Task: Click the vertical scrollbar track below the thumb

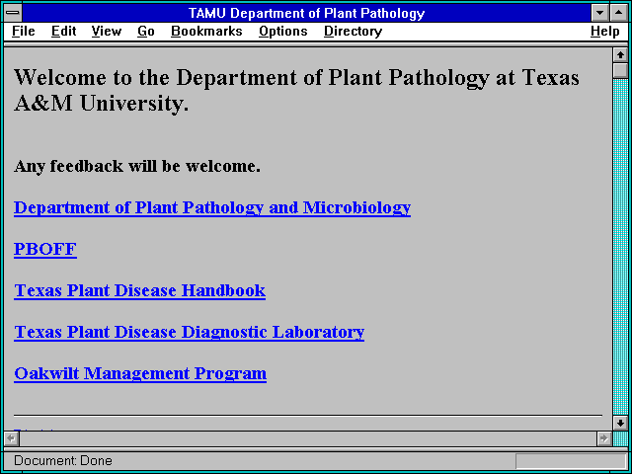Action: (620, 247)
